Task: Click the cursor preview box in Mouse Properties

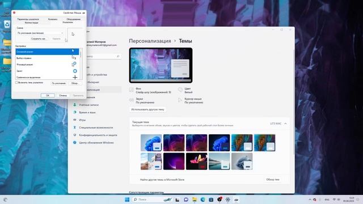Action: (75, 36)
